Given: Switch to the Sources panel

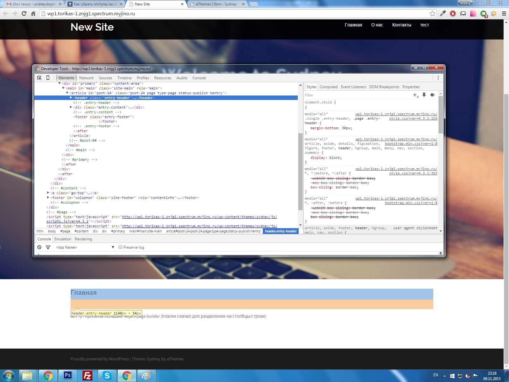Looking at the screenshot, I should 105,78.
